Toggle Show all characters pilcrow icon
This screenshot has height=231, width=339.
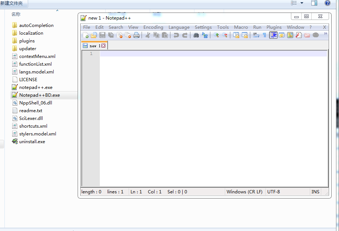tap(264, 35)
